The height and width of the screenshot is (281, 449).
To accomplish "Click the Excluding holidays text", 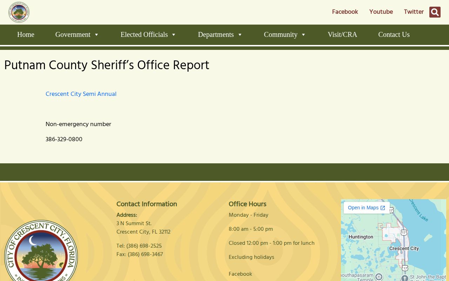I will [252, 257].
